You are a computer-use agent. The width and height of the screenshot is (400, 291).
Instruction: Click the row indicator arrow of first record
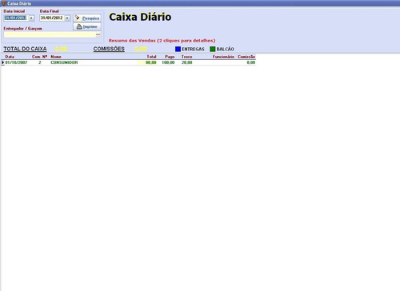click(x=3, y=62)
